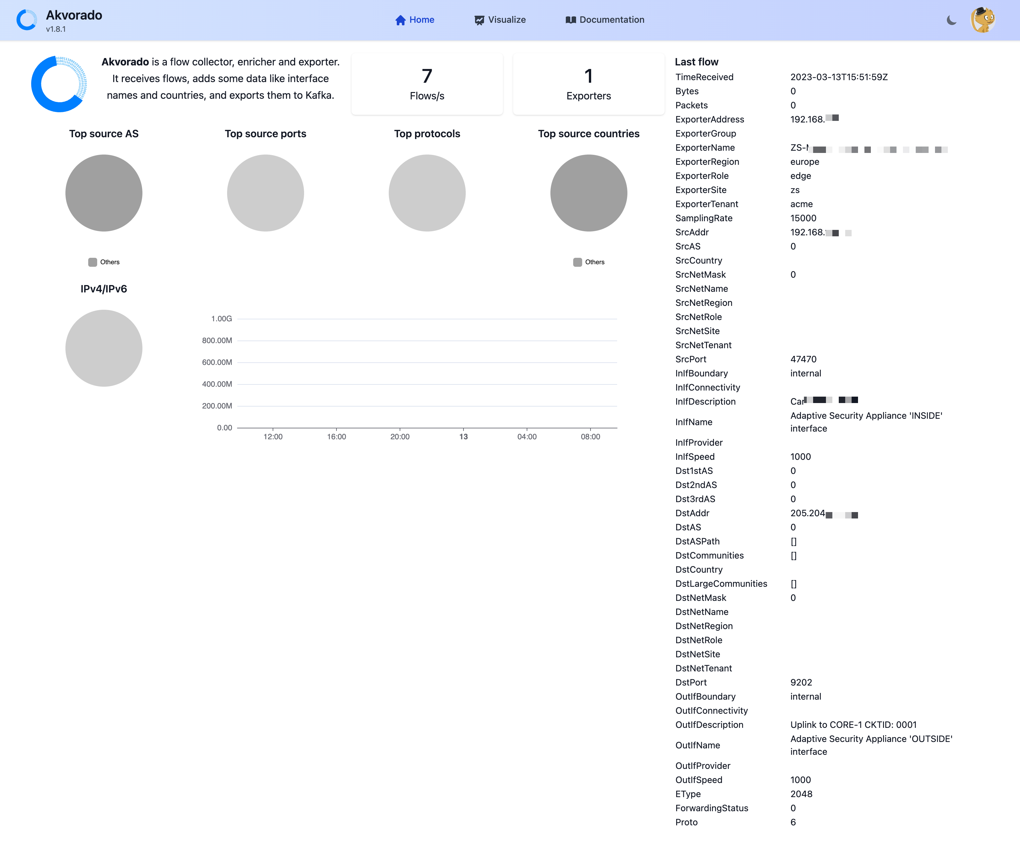The image size is (1020, 842).
Task: Click the Exporters counter card
Action: [588, 84]
